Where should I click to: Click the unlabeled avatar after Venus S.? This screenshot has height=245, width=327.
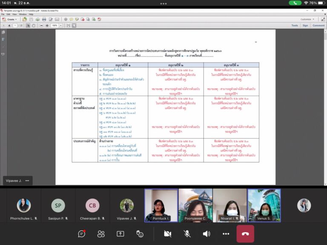click(304, 205)
